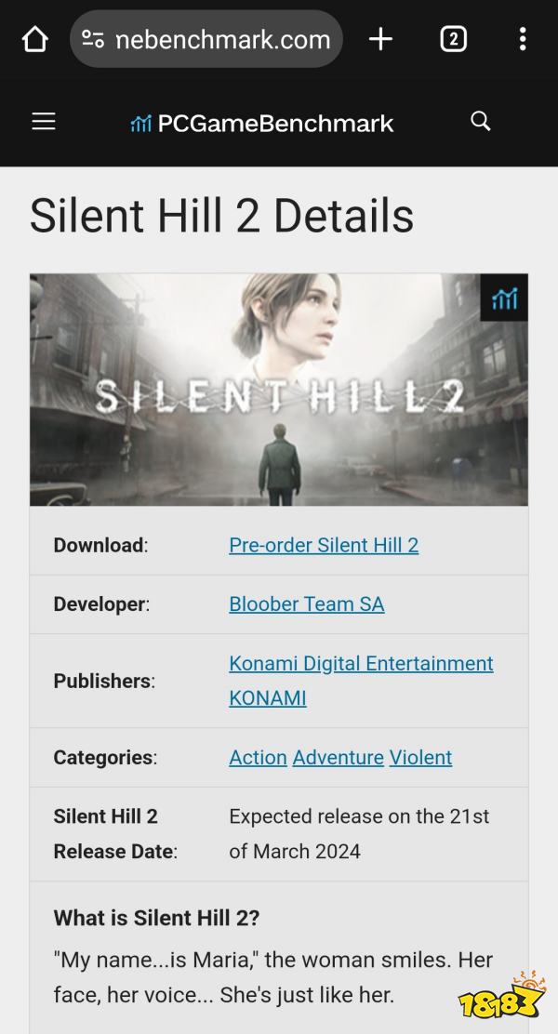The height and width of the screenshot is (1034, 558).
Task: Open a new tab with plus icon
Action: pos(380,40)
